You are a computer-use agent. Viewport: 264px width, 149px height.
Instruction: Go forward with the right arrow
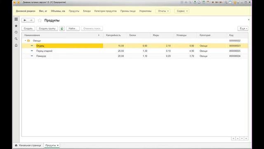point(31,20)
